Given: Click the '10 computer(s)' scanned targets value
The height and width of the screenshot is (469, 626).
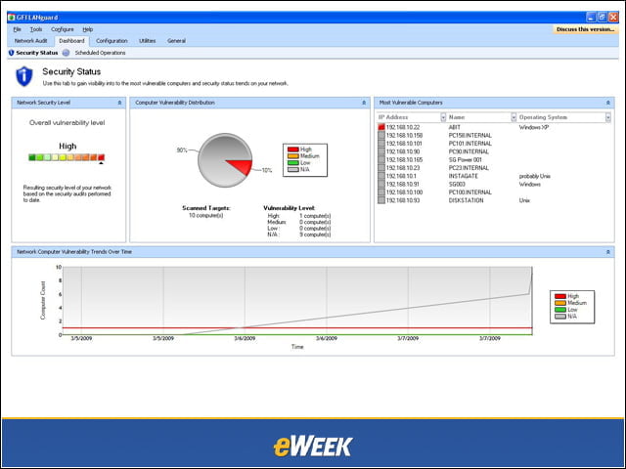Looking at the screenshot, I should pos(206,215).
